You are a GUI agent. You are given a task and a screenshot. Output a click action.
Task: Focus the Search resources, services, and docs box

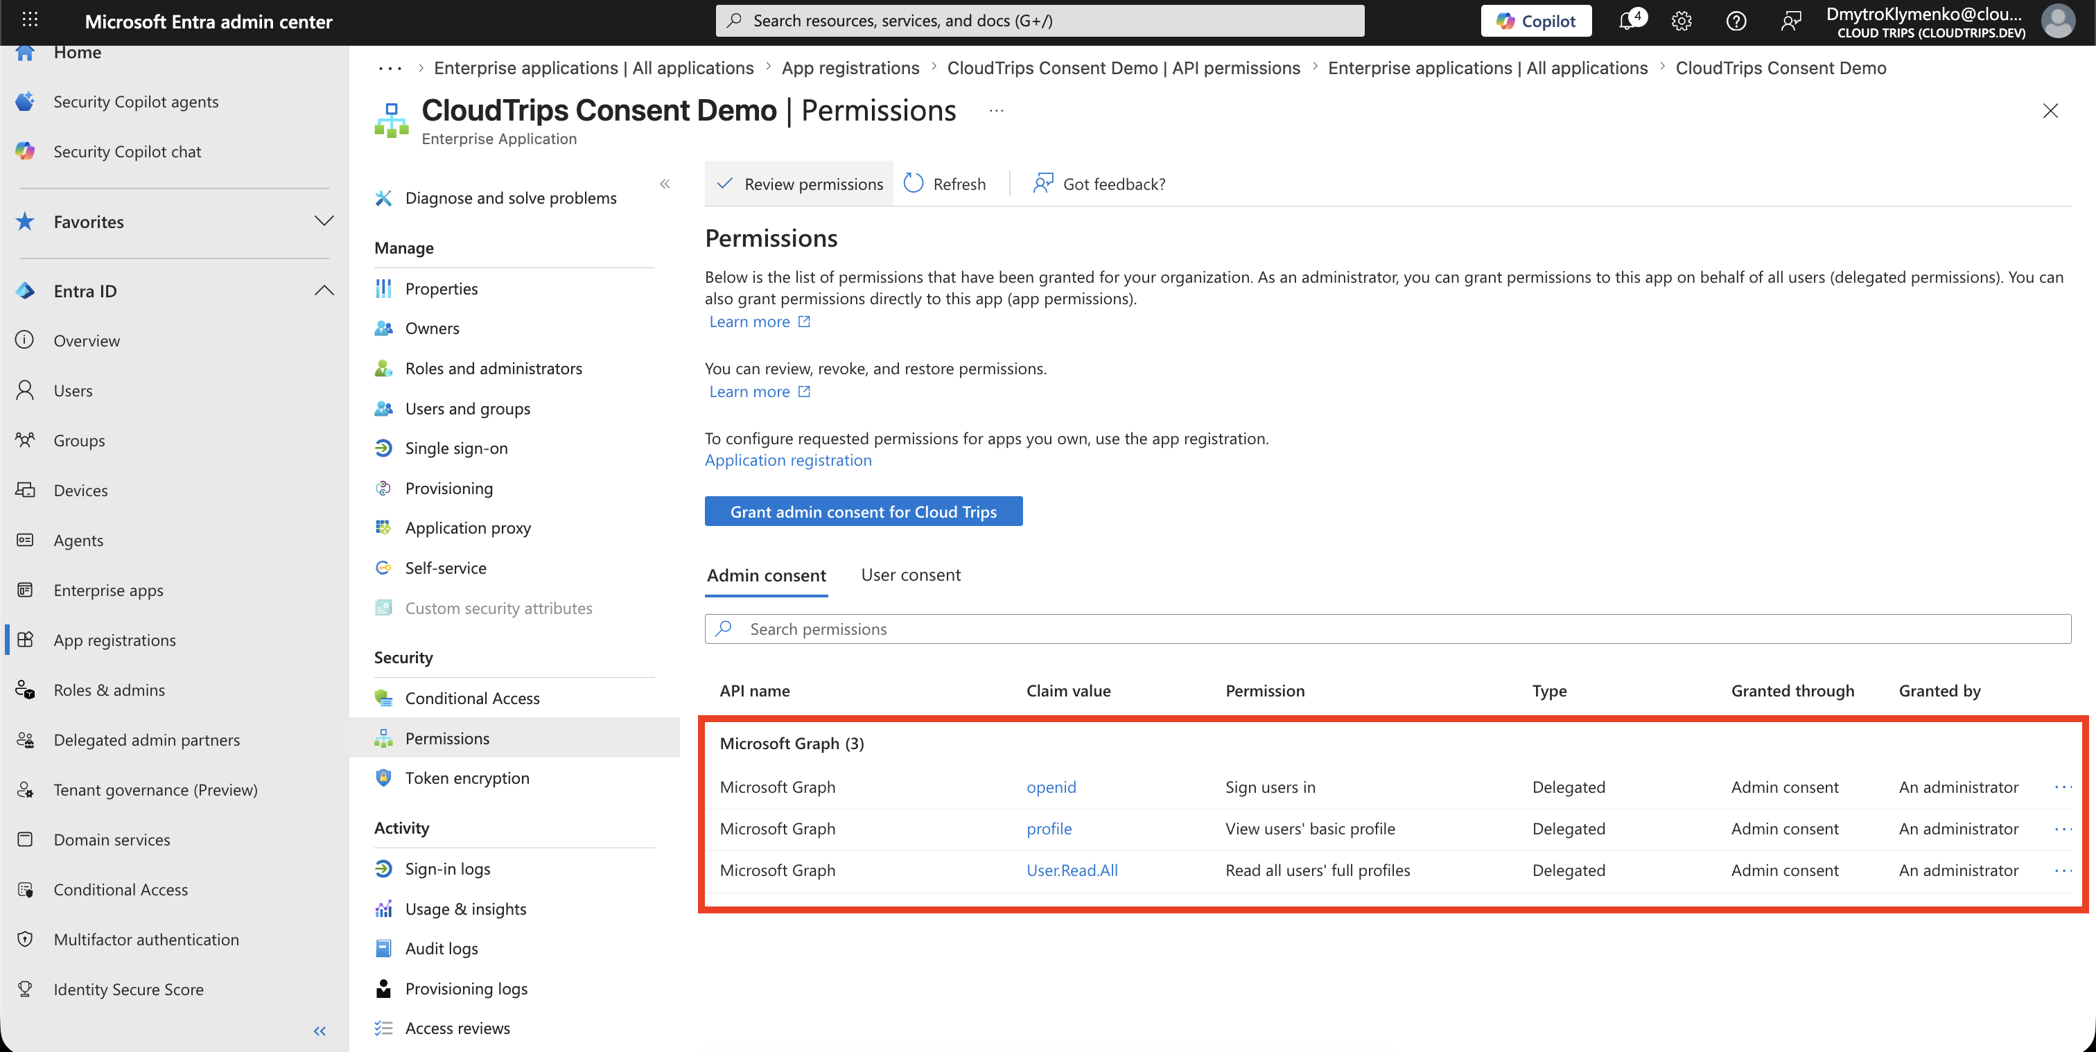tap(1040, 20)
